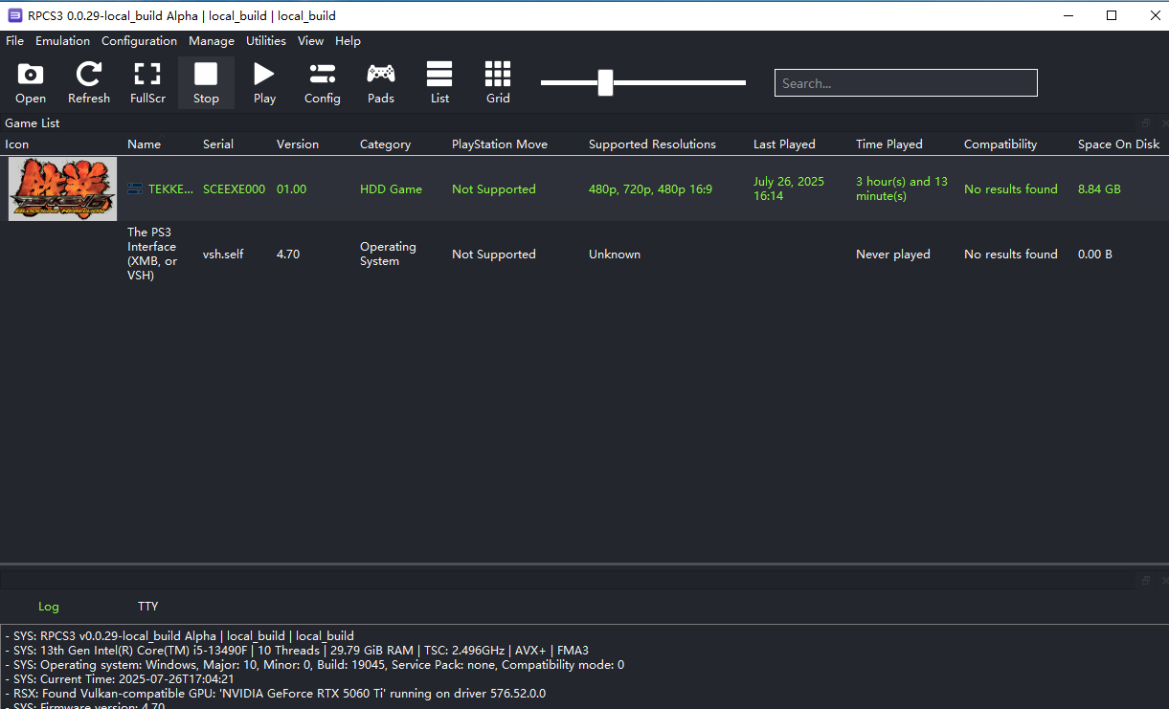Click the Unknown resolutions cell
Viewport: 1169px width, 709px height.
615,255
